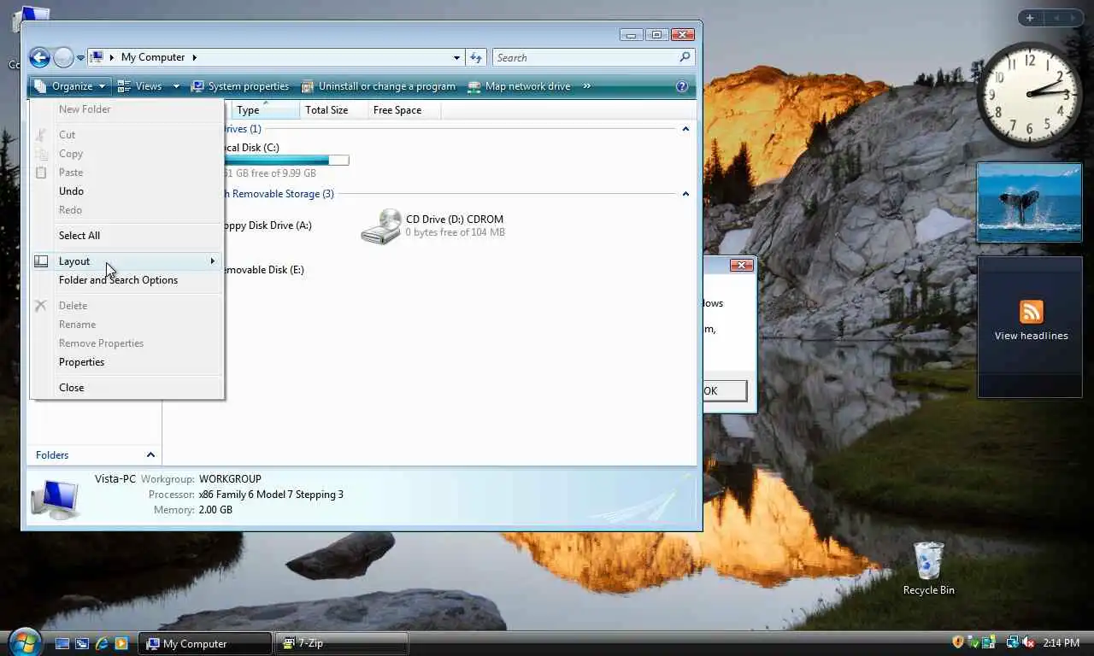Image resolution: width=1094 pixels, height=656 pixels.
Task: Choose Undo in the Organize menu
Action: (x=126, y=191)
